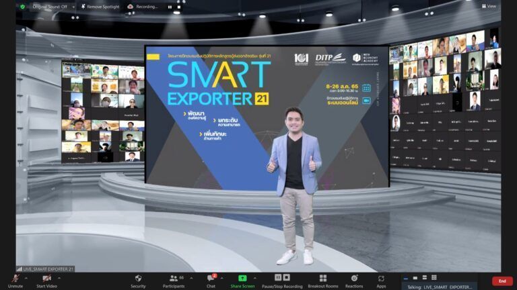Viewport: 517px width, 290px height.
Task: Select the strip thumbnail layout icon
Action: click(x=424, y=278)
